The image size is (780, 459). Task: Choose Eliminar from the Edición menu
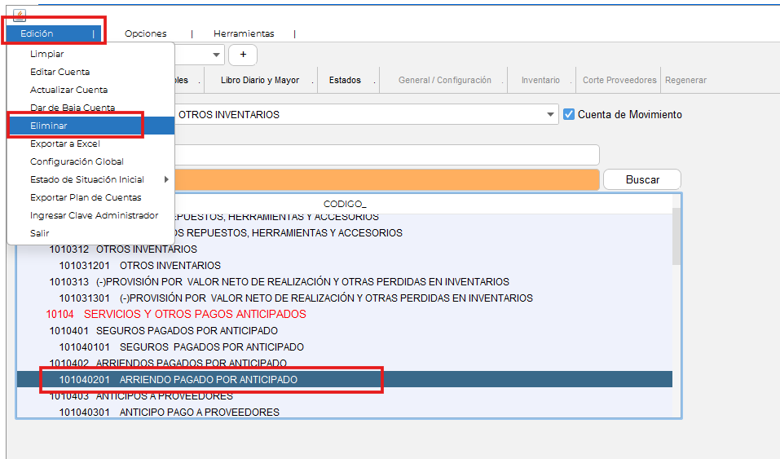[49, 126]
